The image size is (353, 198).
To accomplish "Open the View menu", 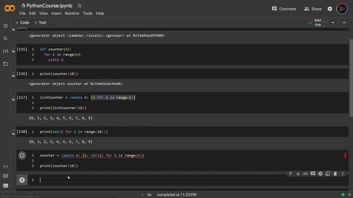I will tap(44, 13).
